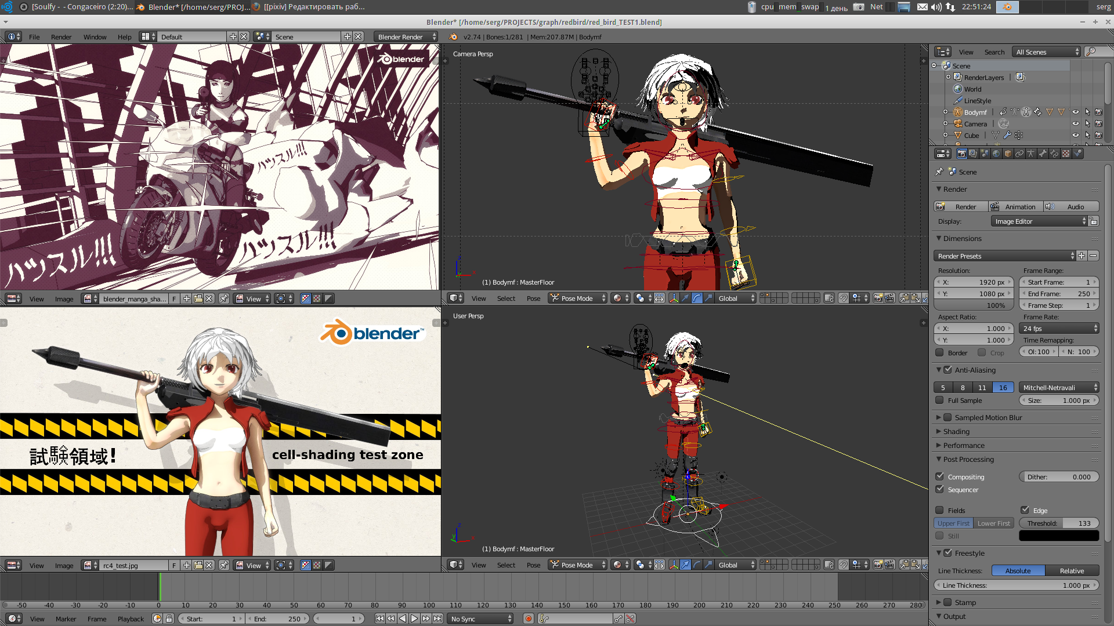1114x626 pixels.
Task: Jump to first frame in timeline
Action: [x=379, y=618]
